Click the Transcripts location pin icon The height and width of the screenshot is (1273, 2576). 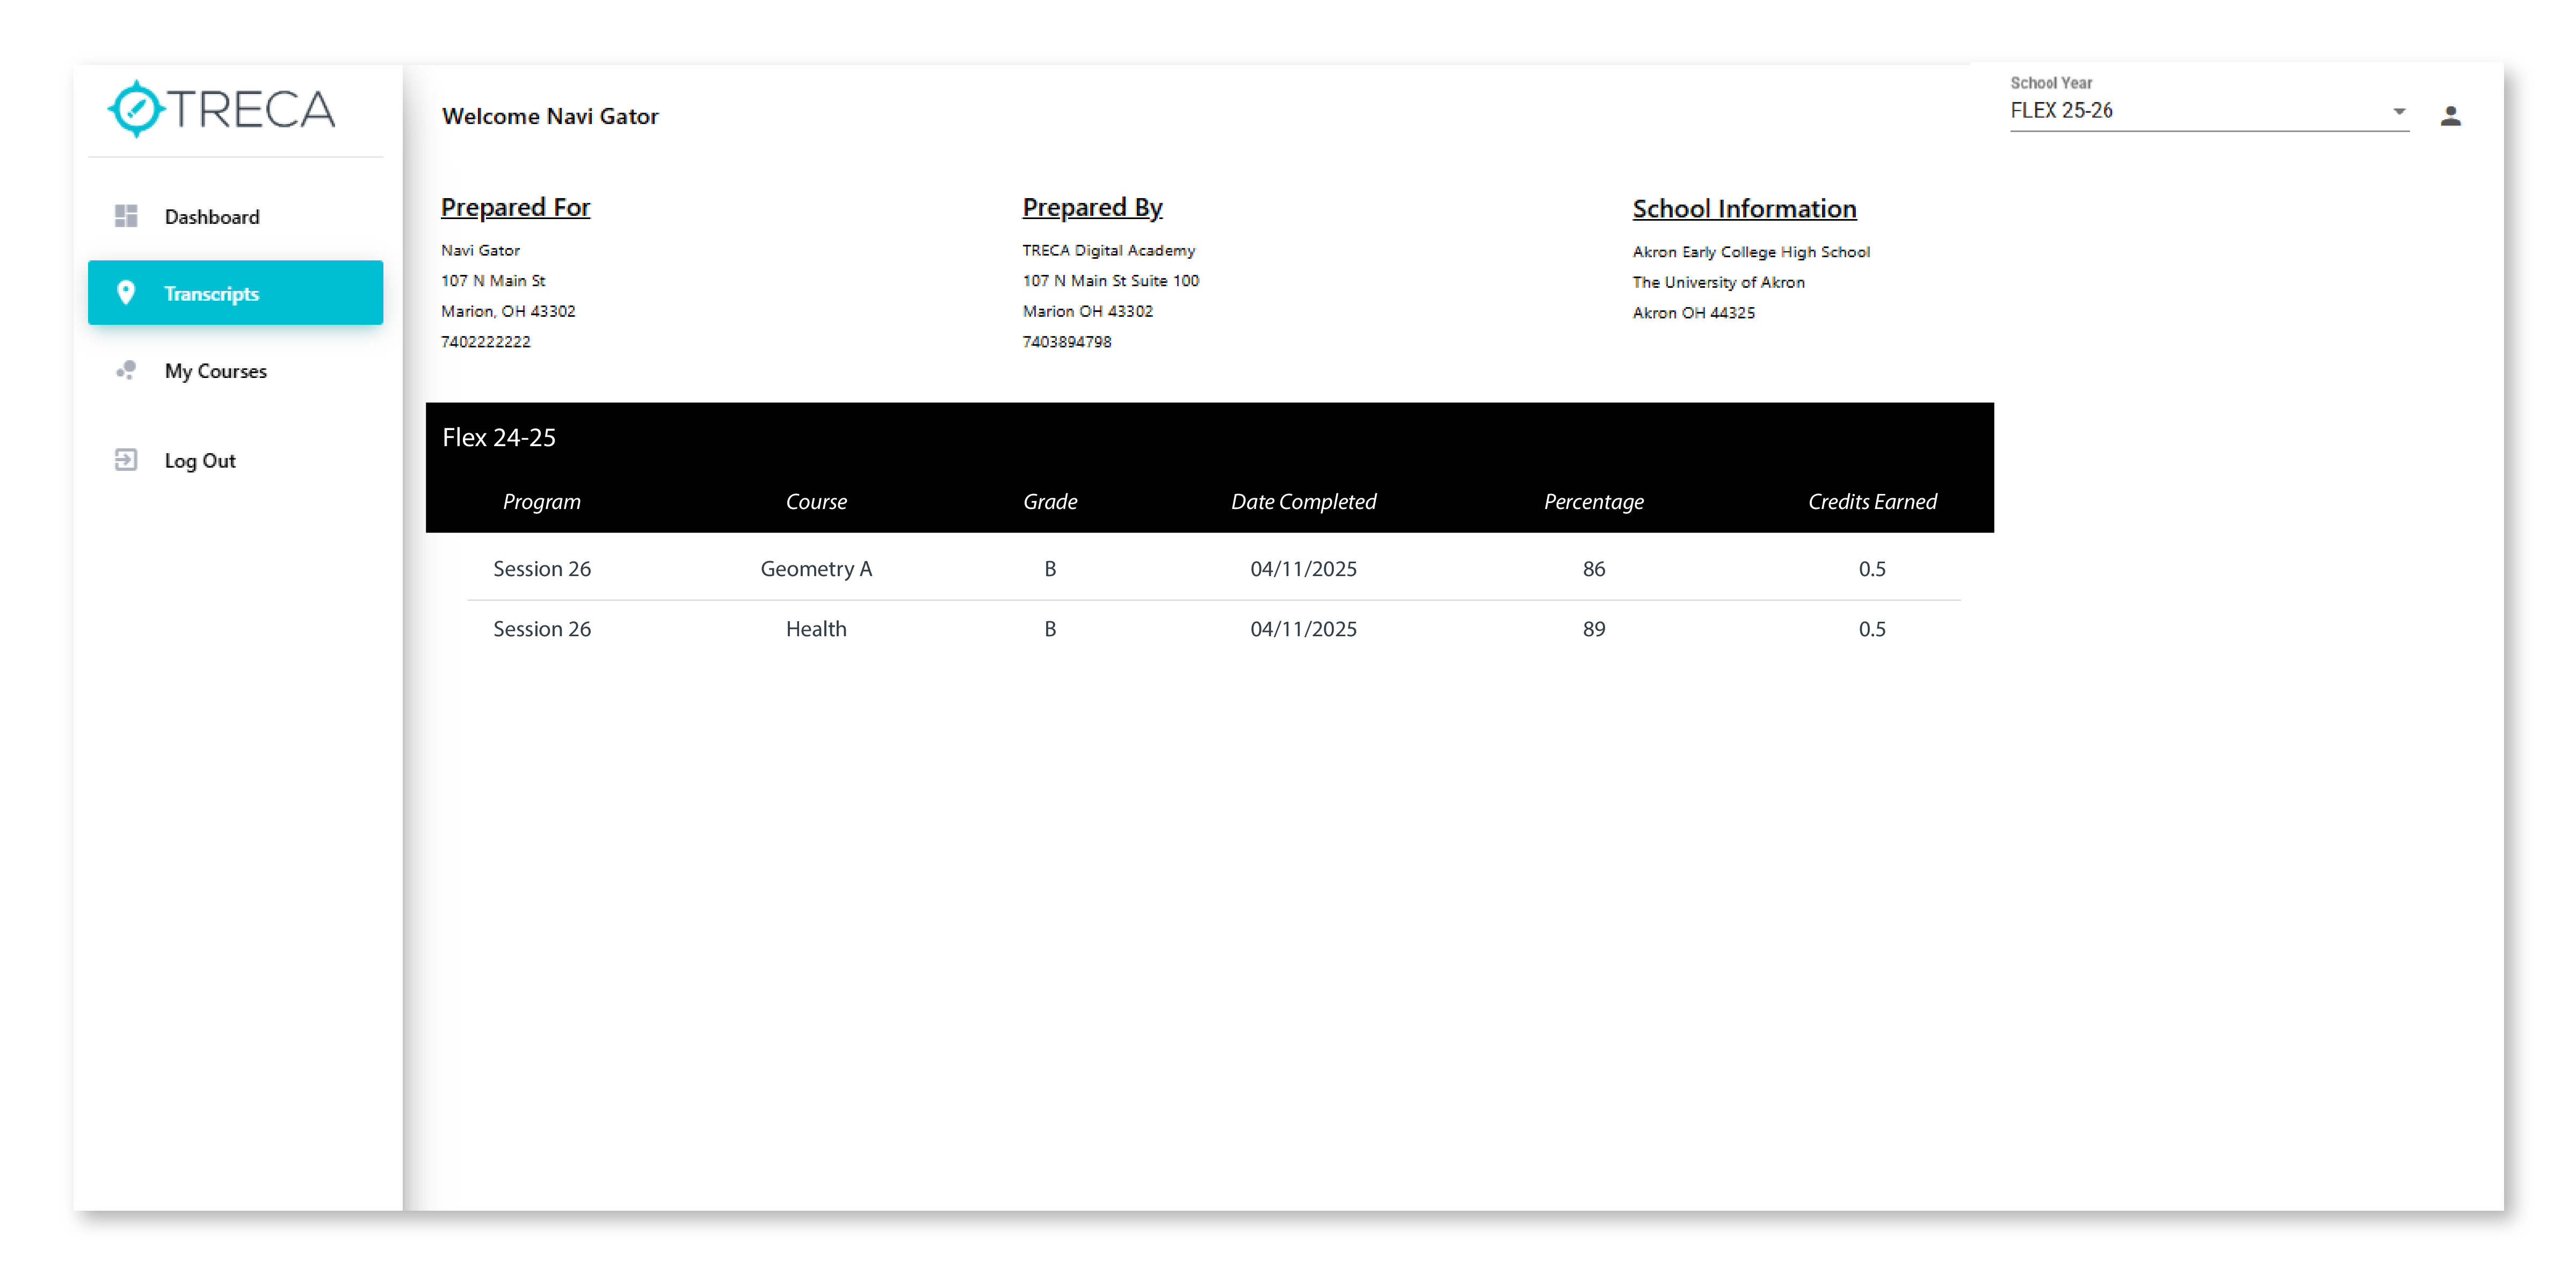[x=126, y=292]
